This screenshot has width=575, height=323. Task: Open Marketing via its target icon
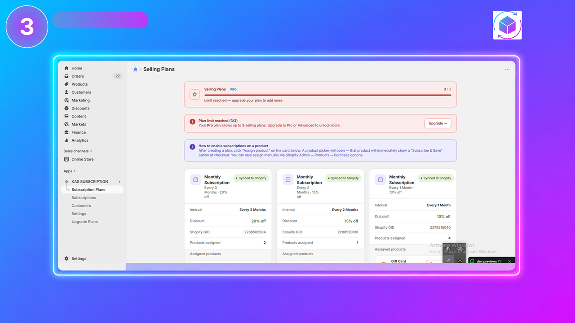click(66, 100)
